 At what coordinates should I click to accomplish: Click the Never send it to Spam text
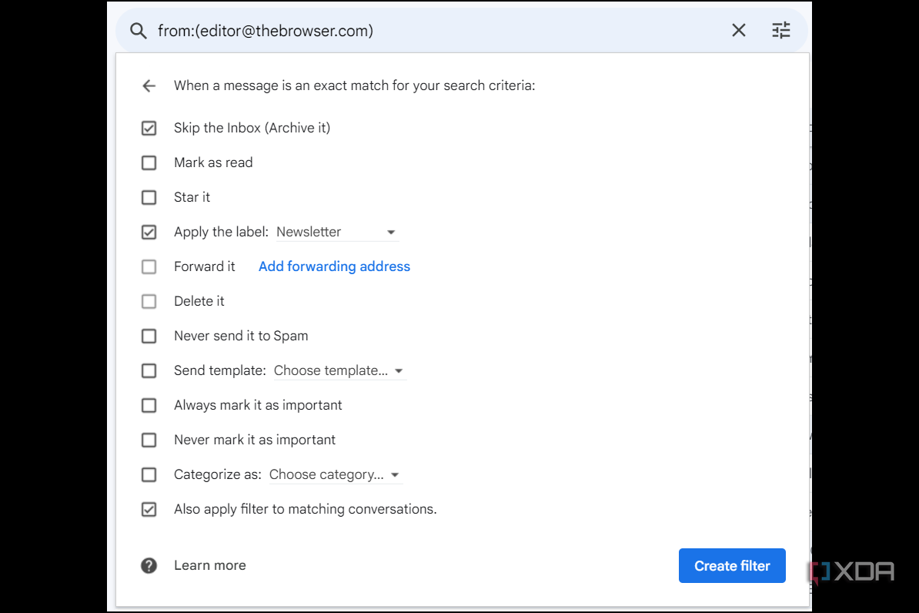(241, 336)
